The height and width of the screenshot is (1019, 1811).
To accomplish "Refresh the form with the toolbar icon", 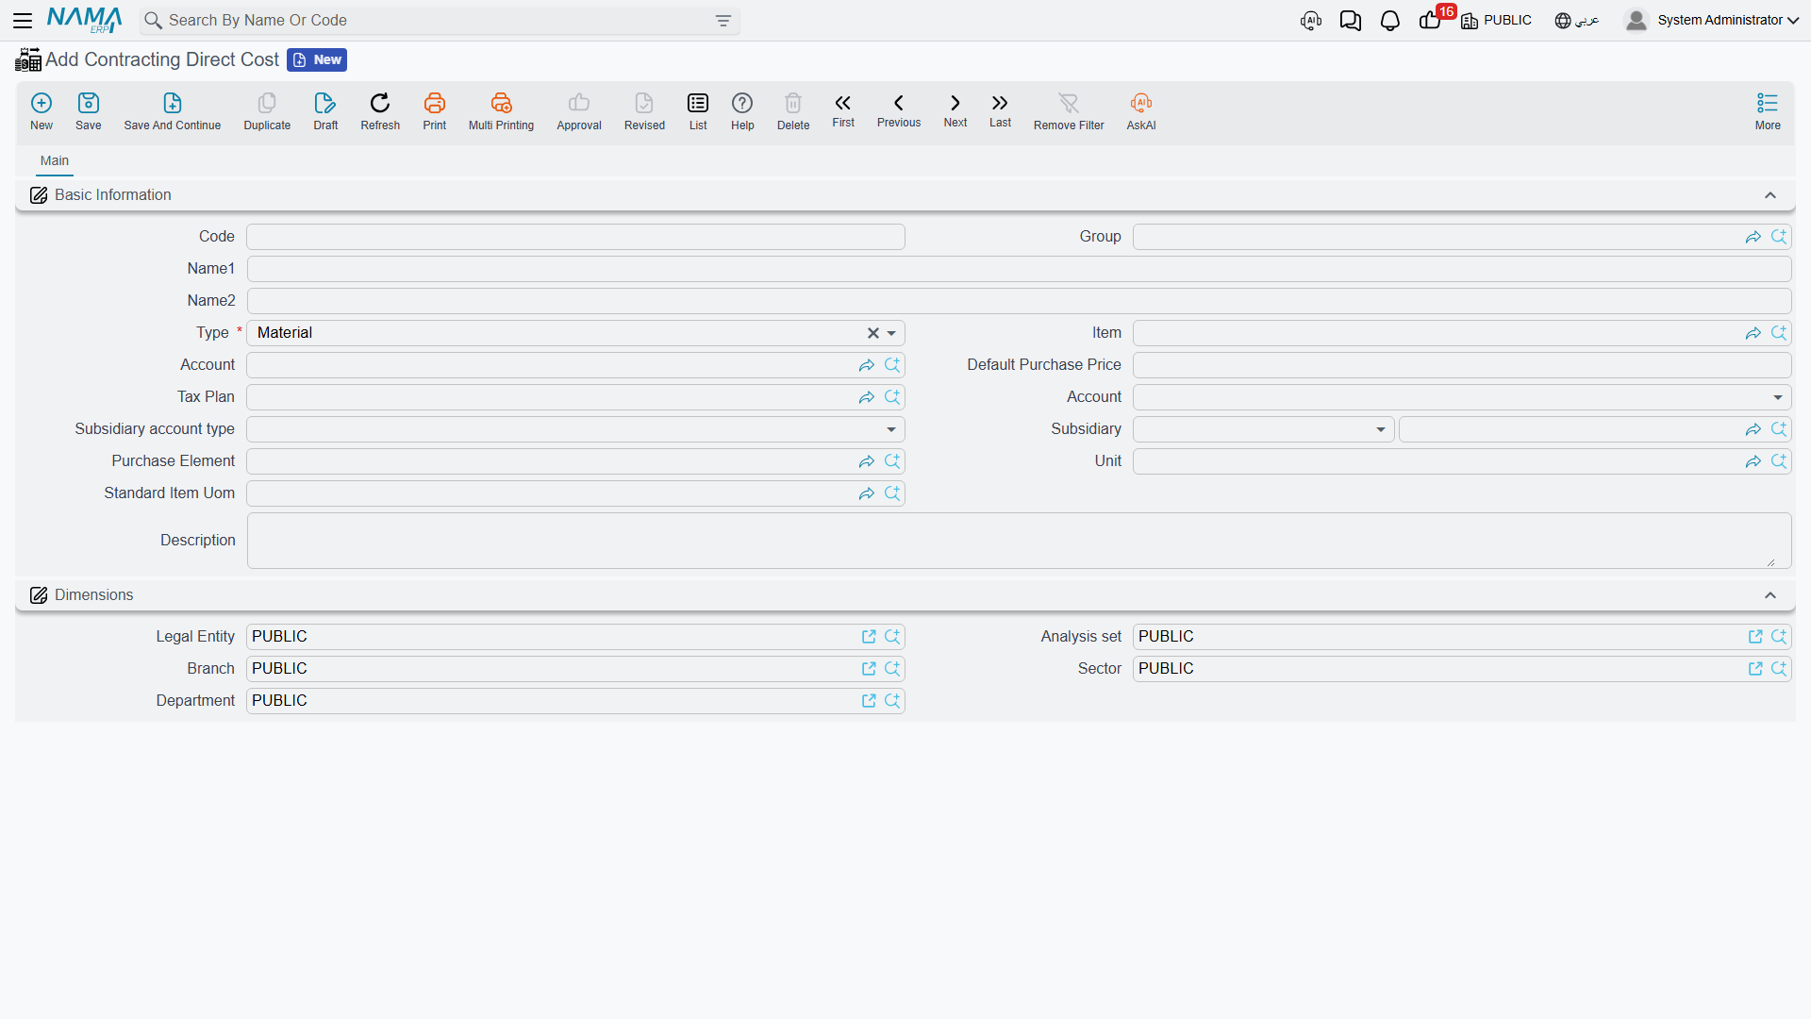I will pos(380,111).
